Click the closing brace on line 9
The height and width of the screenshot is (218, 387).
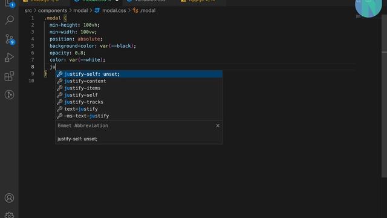tap(45, 74)
